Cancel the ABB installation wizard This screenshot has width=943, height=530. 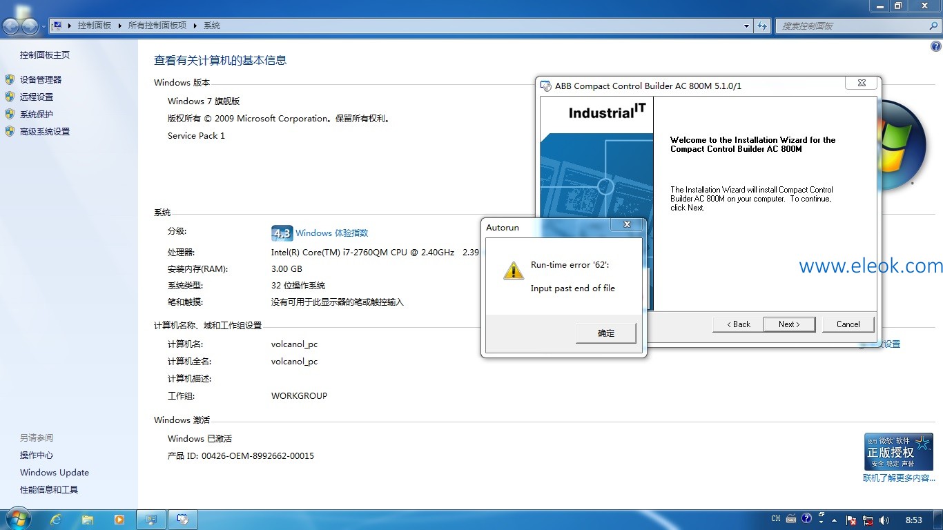(x=848, y=324)
